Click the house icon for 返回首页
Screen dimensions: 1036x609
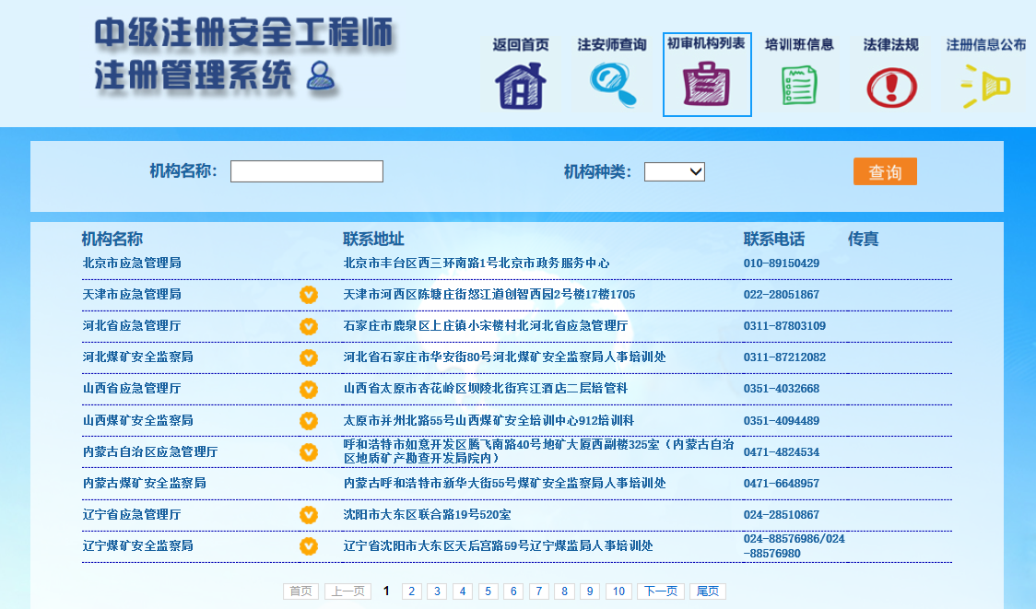[x=521, y=86]
